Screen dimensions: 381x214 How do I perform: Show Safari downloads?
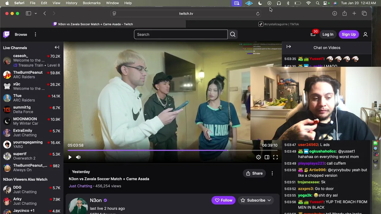335,13
